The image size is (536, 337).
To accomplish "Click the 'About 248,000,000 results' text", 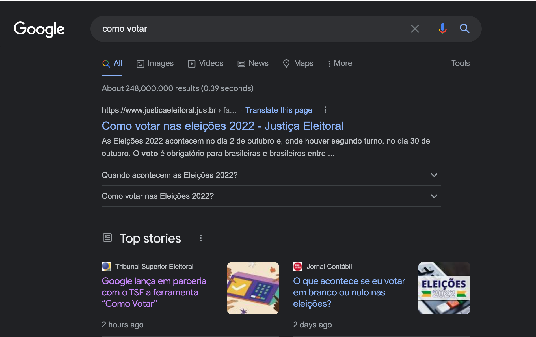I will click(x=178, y=88).
